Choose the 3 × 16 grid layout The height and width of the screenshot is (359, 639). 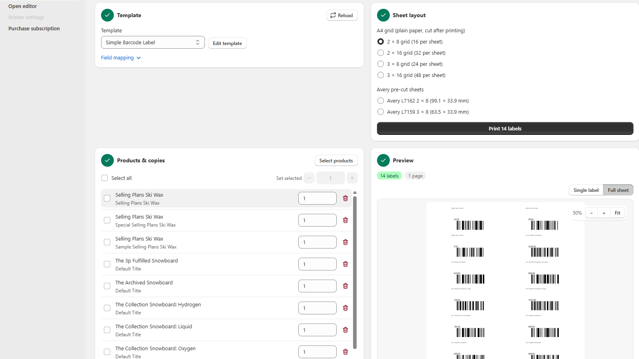click(x=381, y=75)
